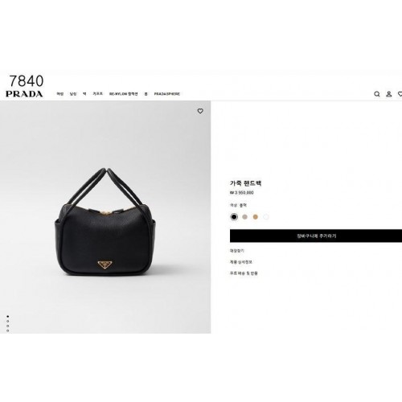Image resolution: width=402 pixels, height=402 pixels.
Task: Open the user account icon
Action: (x=389, y=94)
